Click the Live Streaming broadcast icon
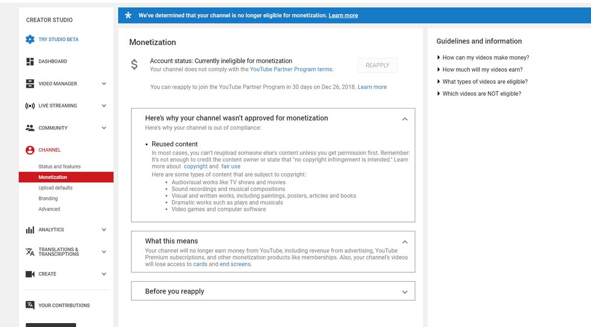 (x=30, y=106)
